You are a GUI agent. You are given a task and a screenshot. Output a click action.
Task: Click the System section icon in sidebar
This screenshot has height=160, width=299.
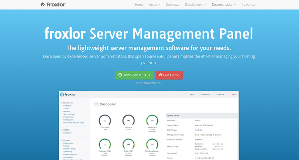point(61,140)
